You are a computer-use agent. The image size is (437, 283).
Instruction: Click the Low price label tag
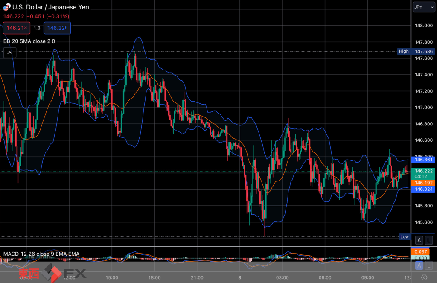(405, 237)
